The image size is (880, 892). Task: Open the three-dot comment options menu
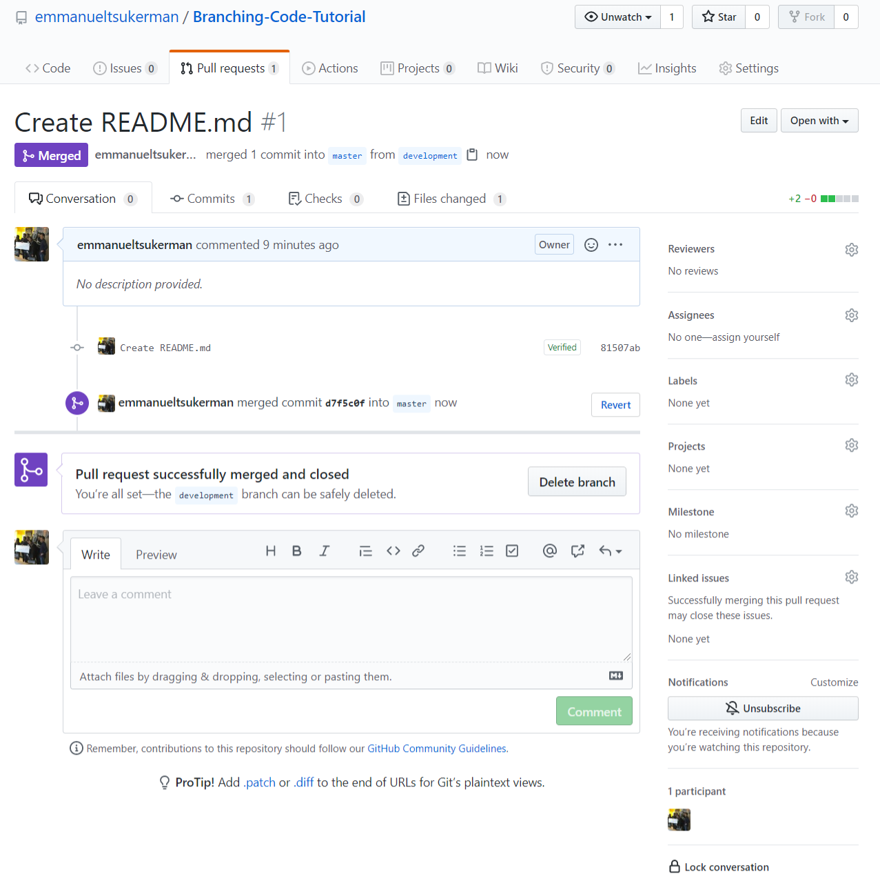[x=615, y=245]
